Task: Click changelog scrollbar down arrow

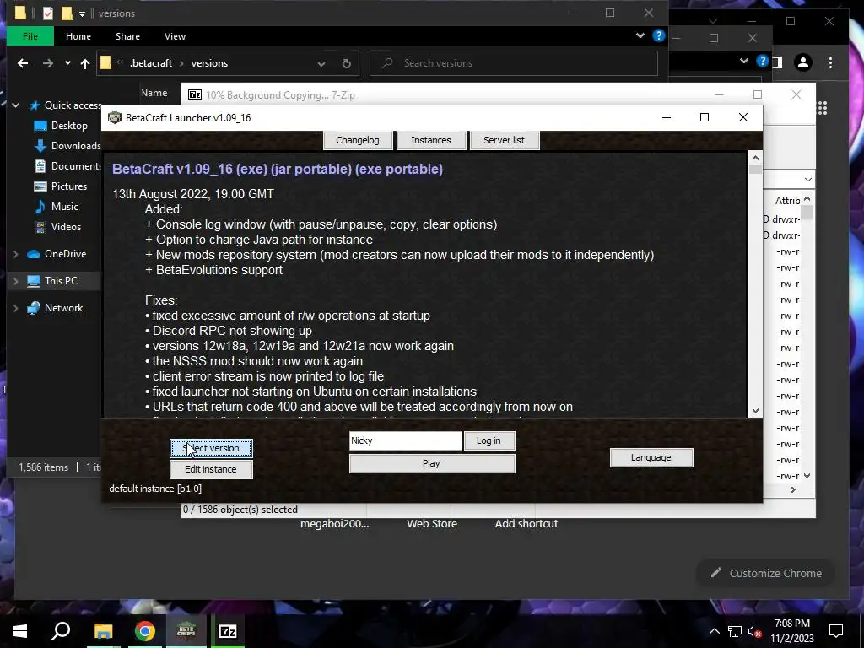Action: [x=755, y=411]
